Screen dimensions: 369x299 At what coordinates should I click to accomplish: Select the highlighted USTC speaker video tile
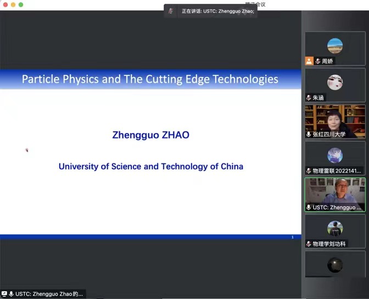(x=335, y=191)
